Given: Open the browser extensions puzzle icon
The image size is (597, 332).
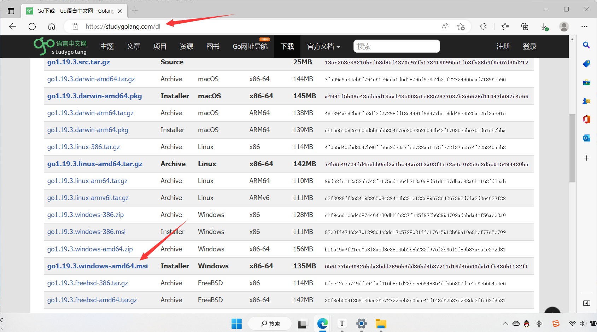Looking at the screenshot, I should point(483,27).
